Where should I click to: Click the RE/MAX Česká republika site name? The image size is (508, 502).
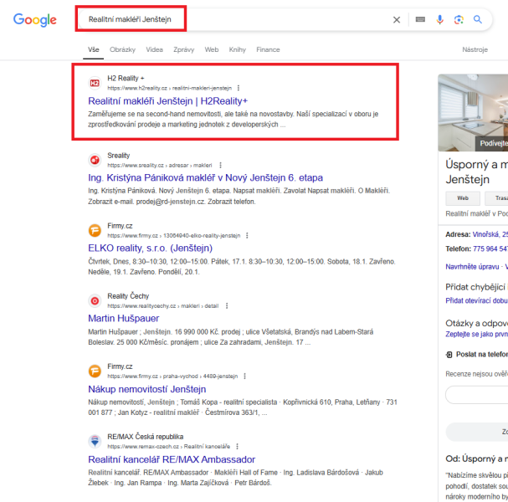[x=145, y=437]
